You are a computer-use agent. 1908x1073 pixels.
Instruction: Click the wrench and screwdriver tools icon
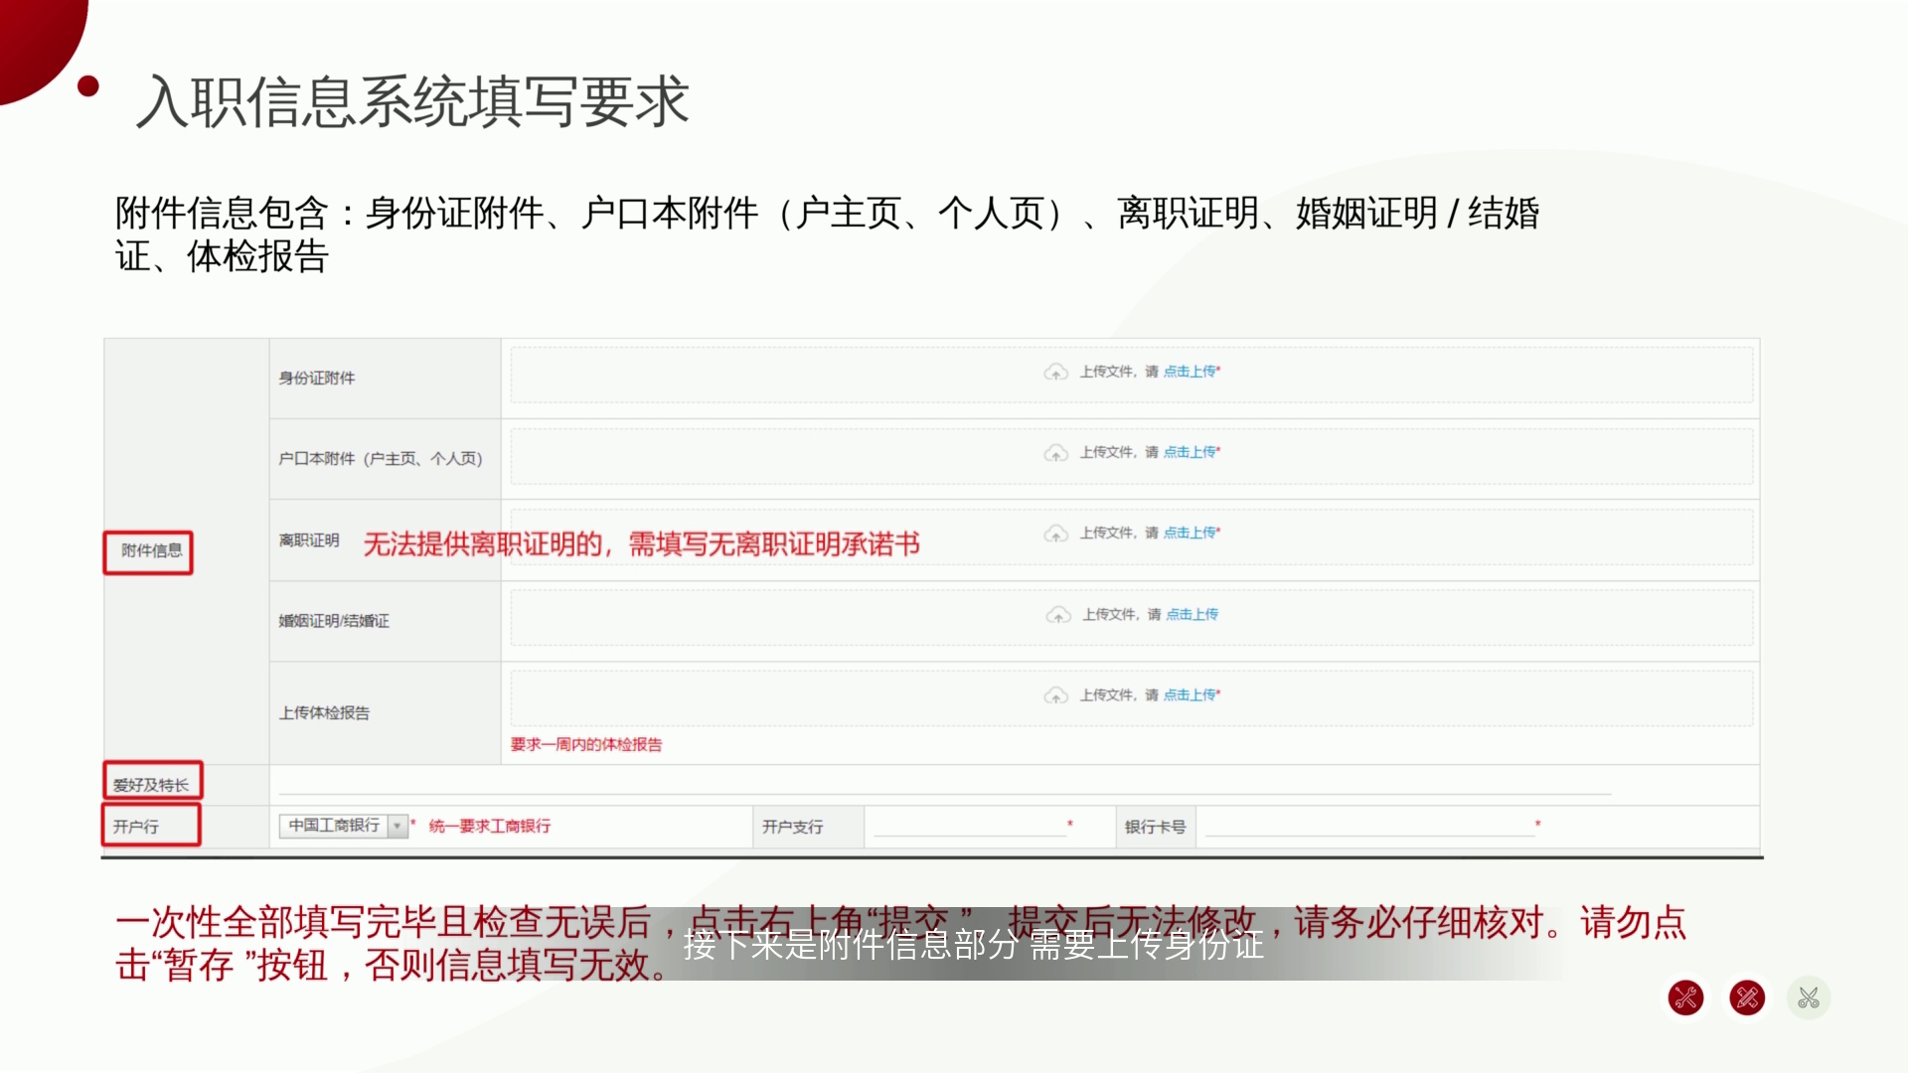click(x=1685, y=997)
